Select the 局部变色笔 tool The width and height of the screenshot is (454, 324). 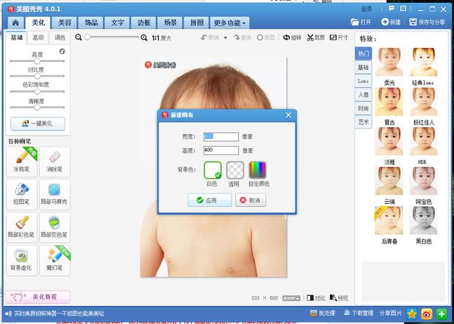[54, 228]
